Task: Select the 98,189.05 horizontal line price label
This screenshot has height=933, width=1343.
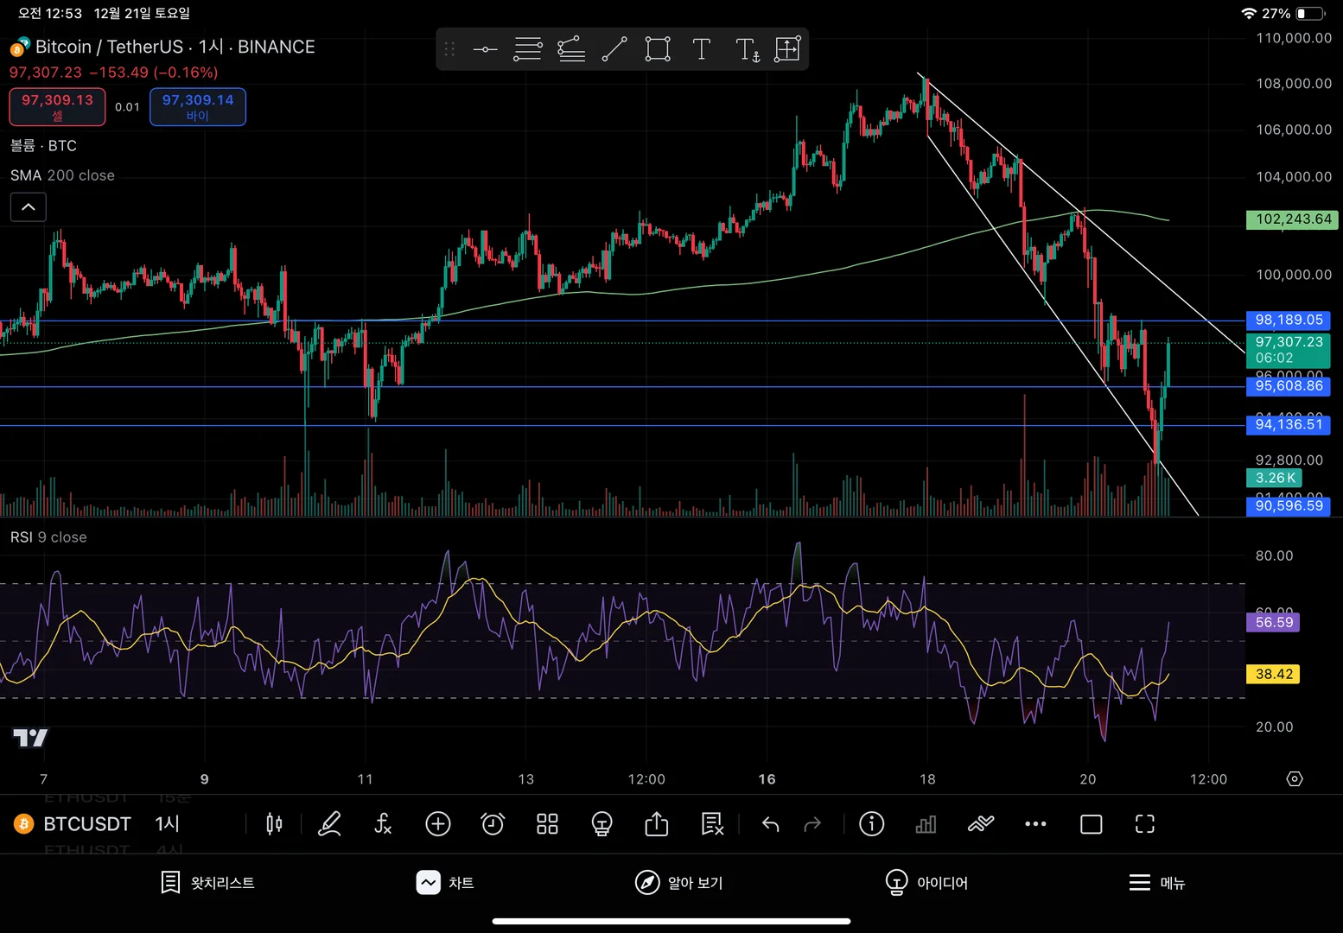Action: coord(1289,320)
